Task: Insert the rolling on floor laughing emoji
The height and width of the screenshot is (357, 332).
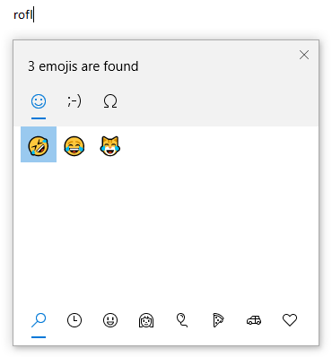Action: coord(39,144)
